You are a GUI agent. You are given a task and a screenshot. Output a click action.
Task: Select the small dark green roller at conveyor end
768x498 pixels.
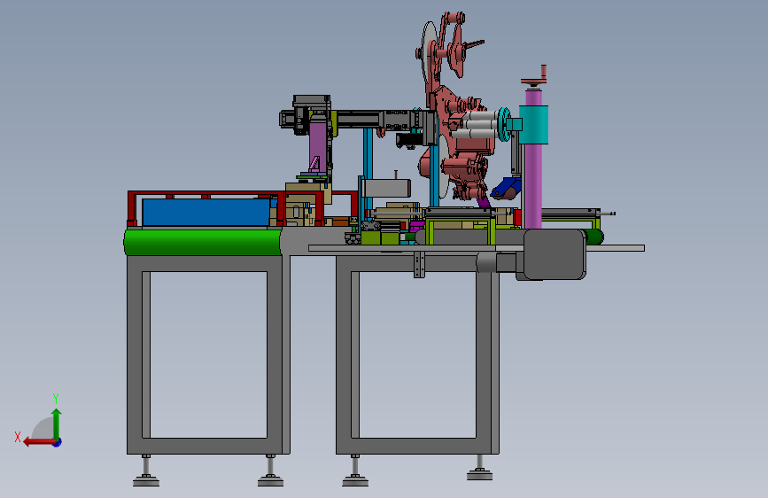(594, 237)
